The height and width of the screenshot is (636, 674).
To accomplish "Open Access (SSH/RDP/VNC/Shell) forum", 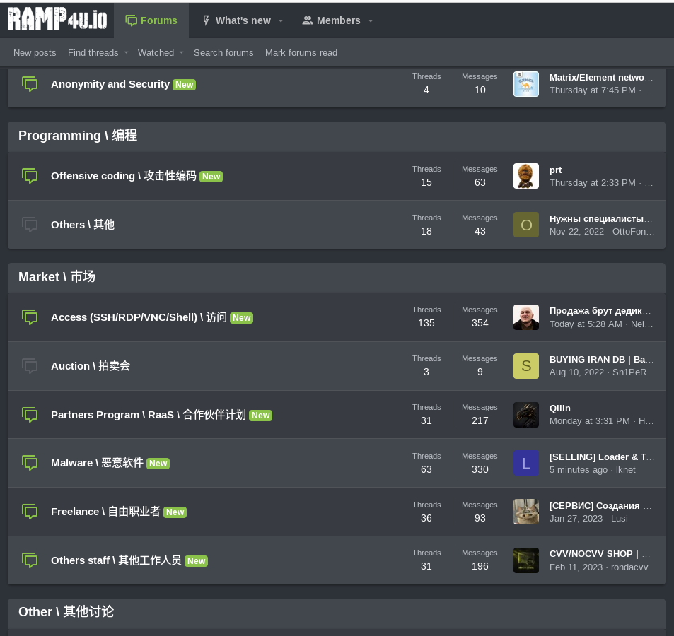I will [x=139, y=317].
